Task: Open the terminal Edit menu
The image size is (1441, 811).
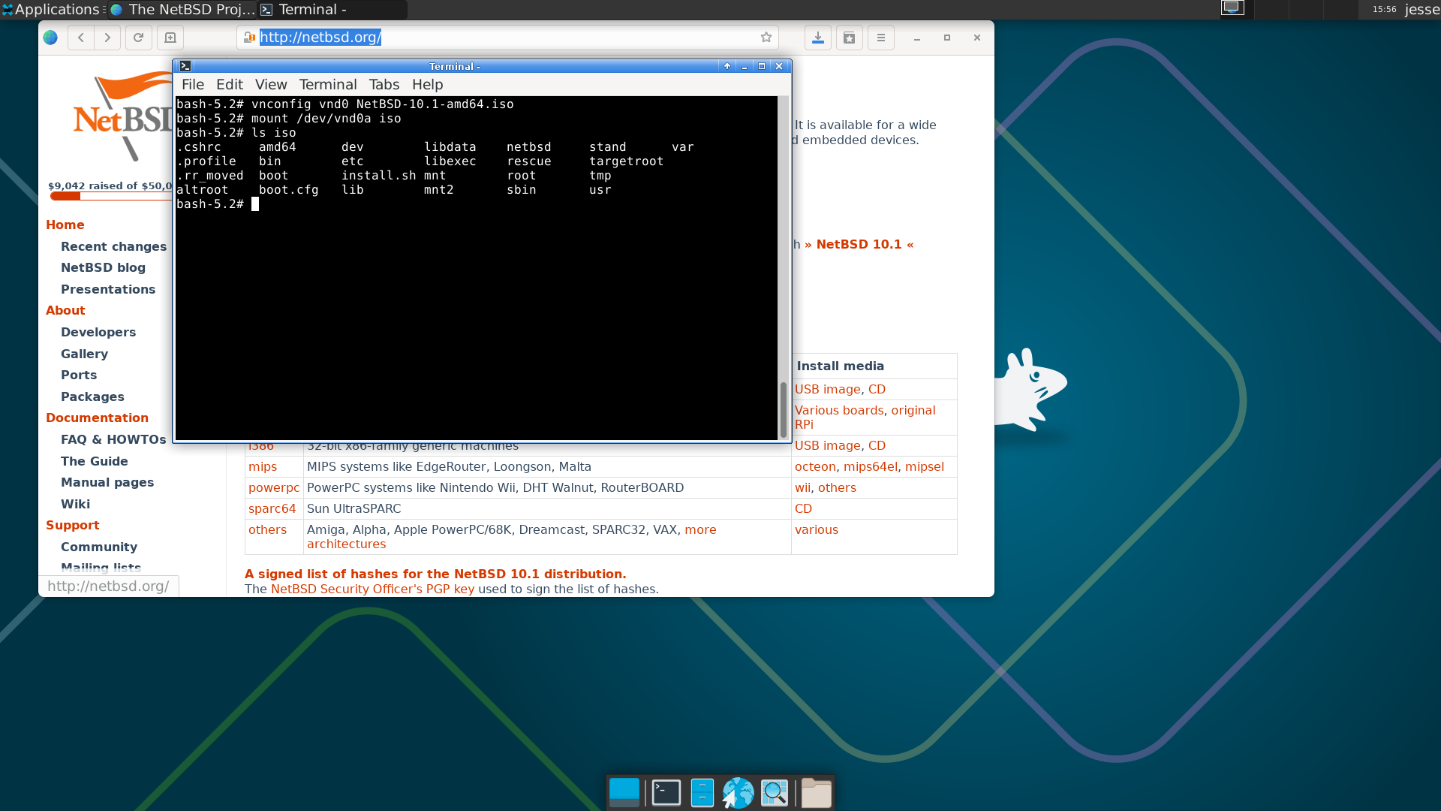Action: [230, 85]
